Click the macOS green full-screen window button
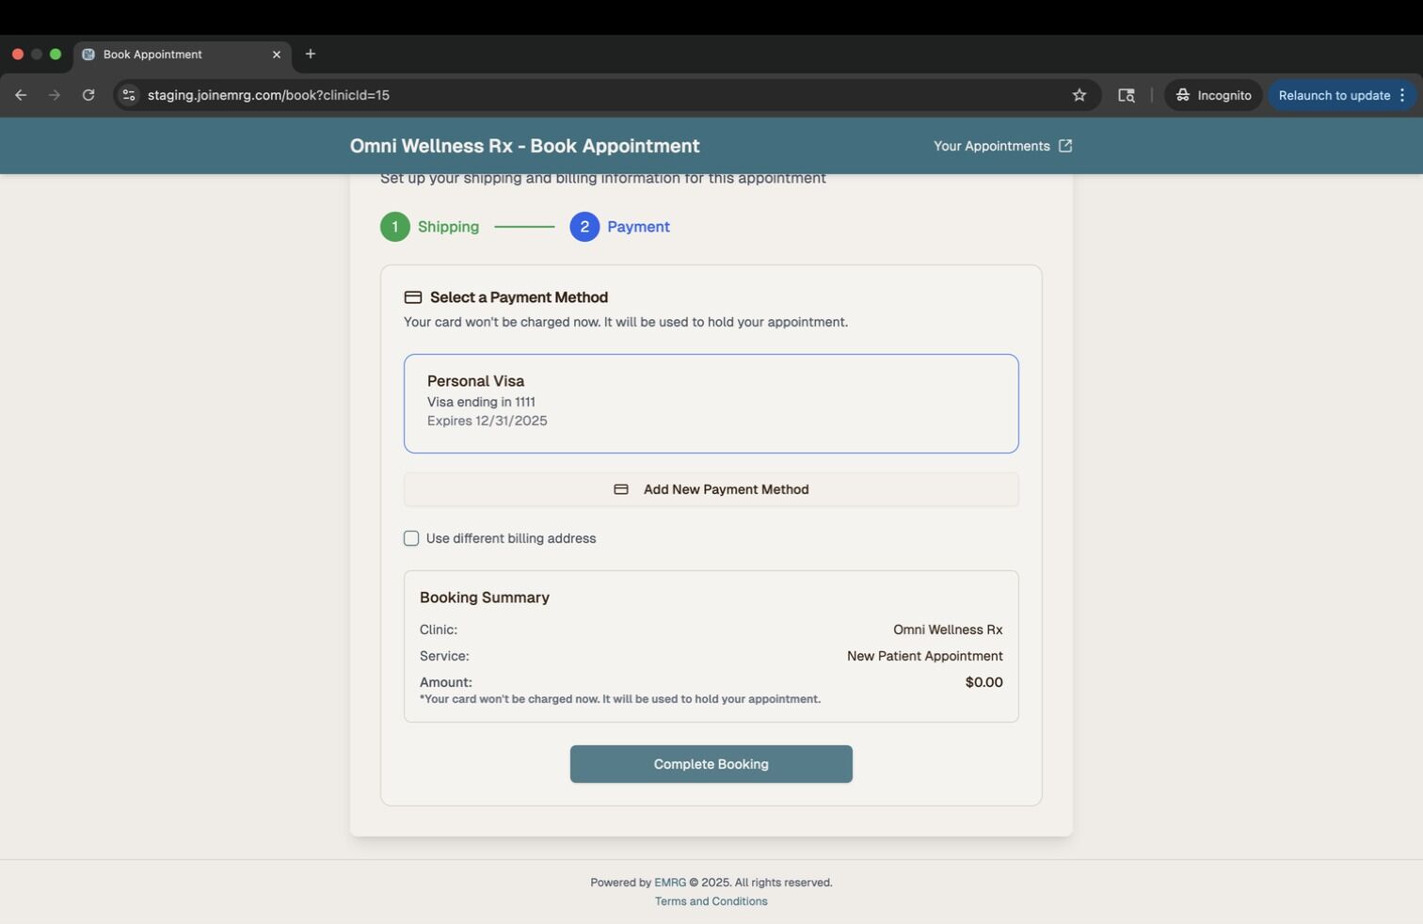This screenshot has height=924, width=1423. (x=56, y=55)
